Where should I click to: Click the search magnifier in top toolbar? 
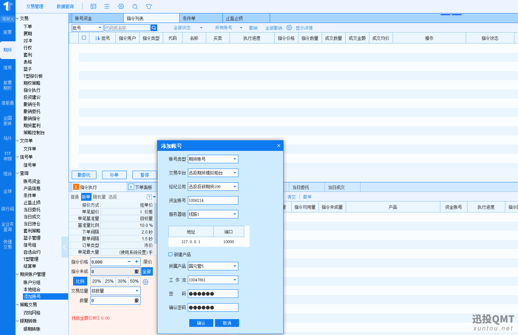(135, 6)
